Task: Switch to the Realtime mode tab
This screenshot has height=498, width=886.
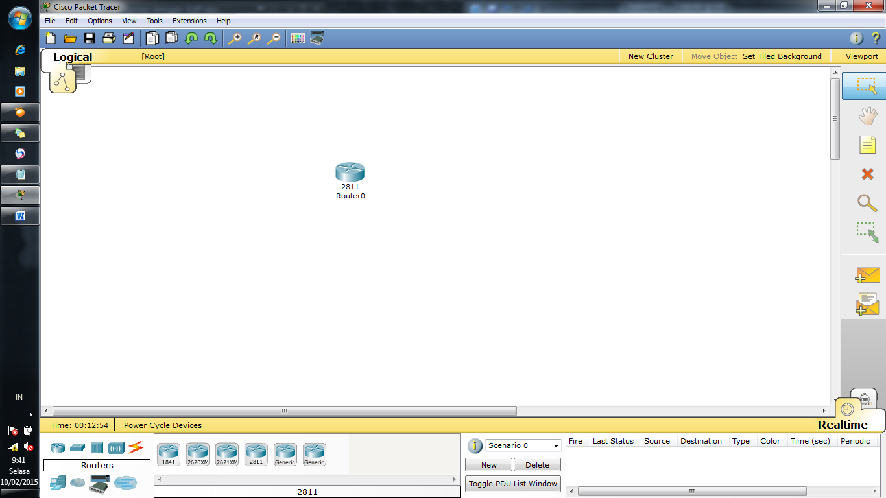Action: pos(843,425)
